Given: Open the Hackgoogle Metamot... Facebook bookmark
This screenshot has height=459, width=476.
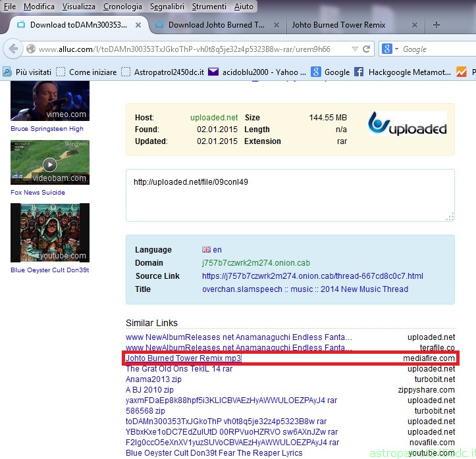Looking at the screenshot, I should tap(402, 72).
